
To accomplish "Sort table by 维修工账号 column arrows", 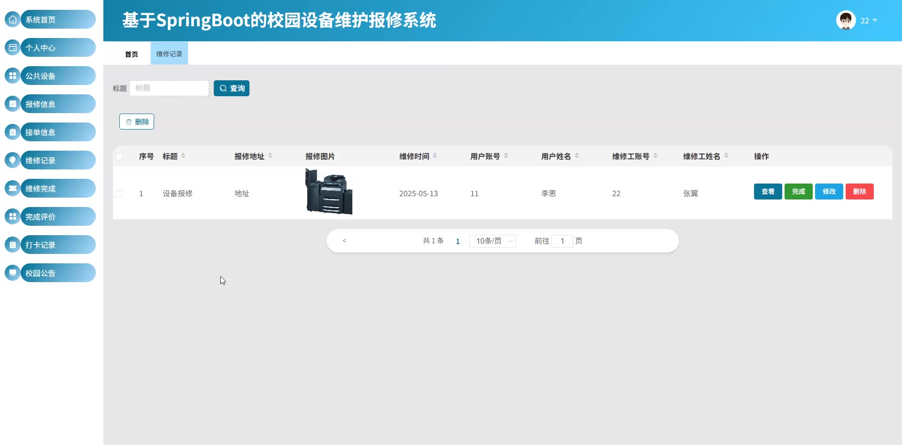I will tap(655, 156).
